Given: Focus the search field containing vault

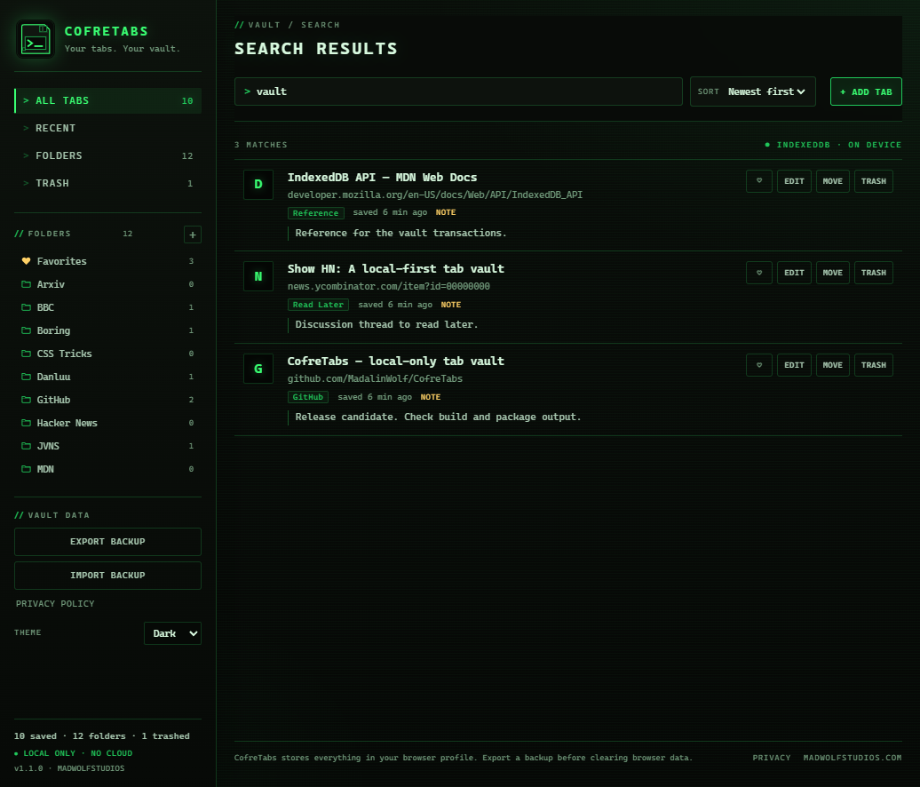Looking at the screenshot, I should (x=458, y=91).
